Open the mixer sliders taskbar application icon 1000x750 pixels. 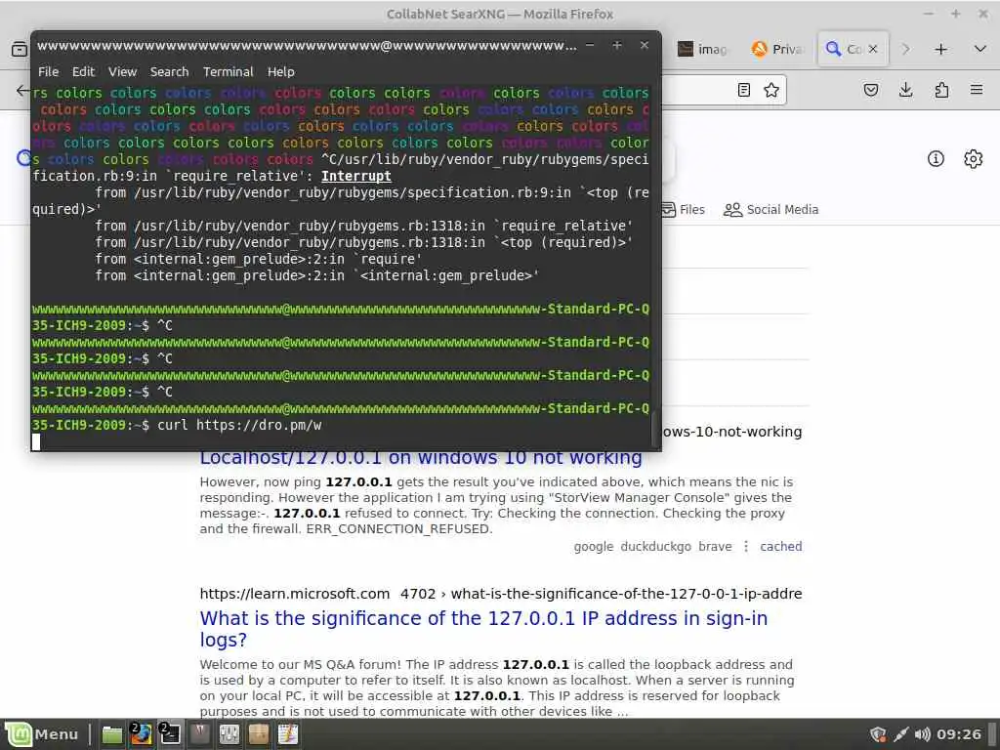pos(229,734)
